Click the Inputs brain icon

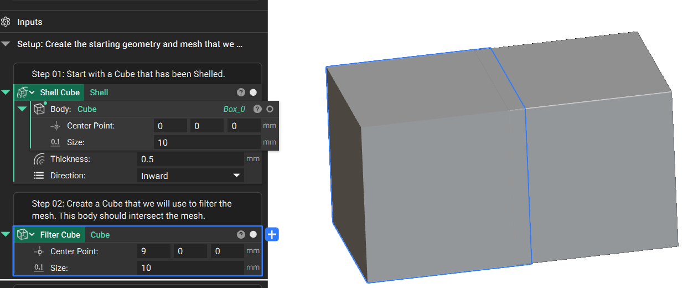point(6,22)
